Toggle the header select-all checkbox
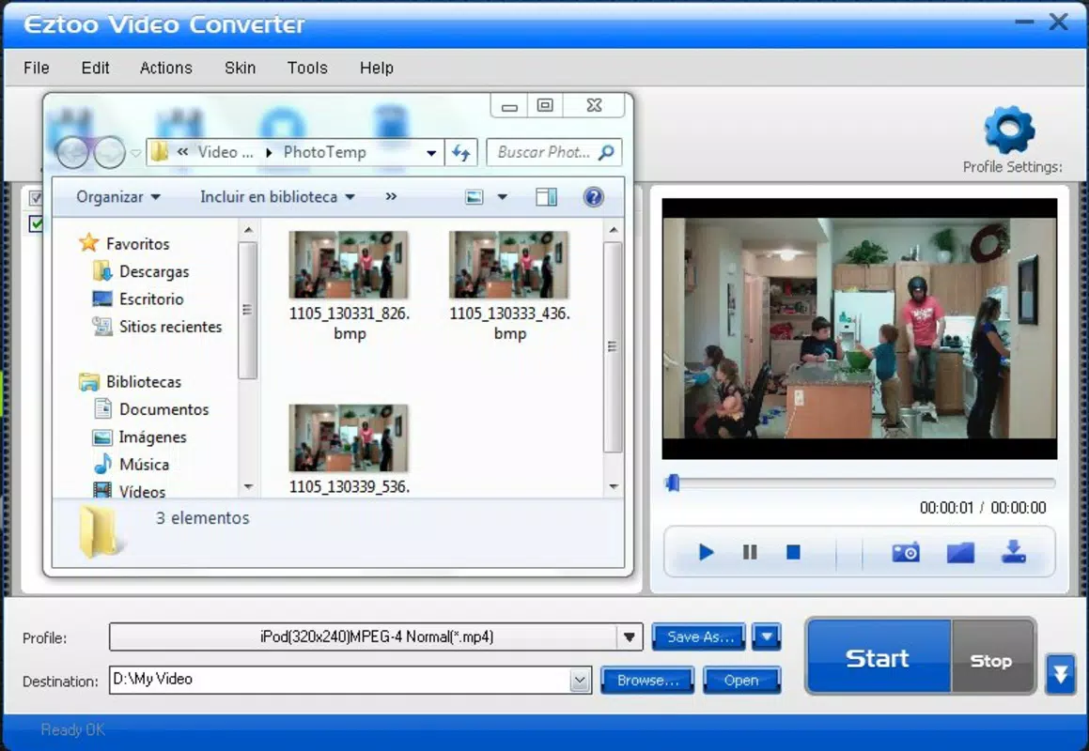This screenshot has height=751, width=1089. pos(36,198)
